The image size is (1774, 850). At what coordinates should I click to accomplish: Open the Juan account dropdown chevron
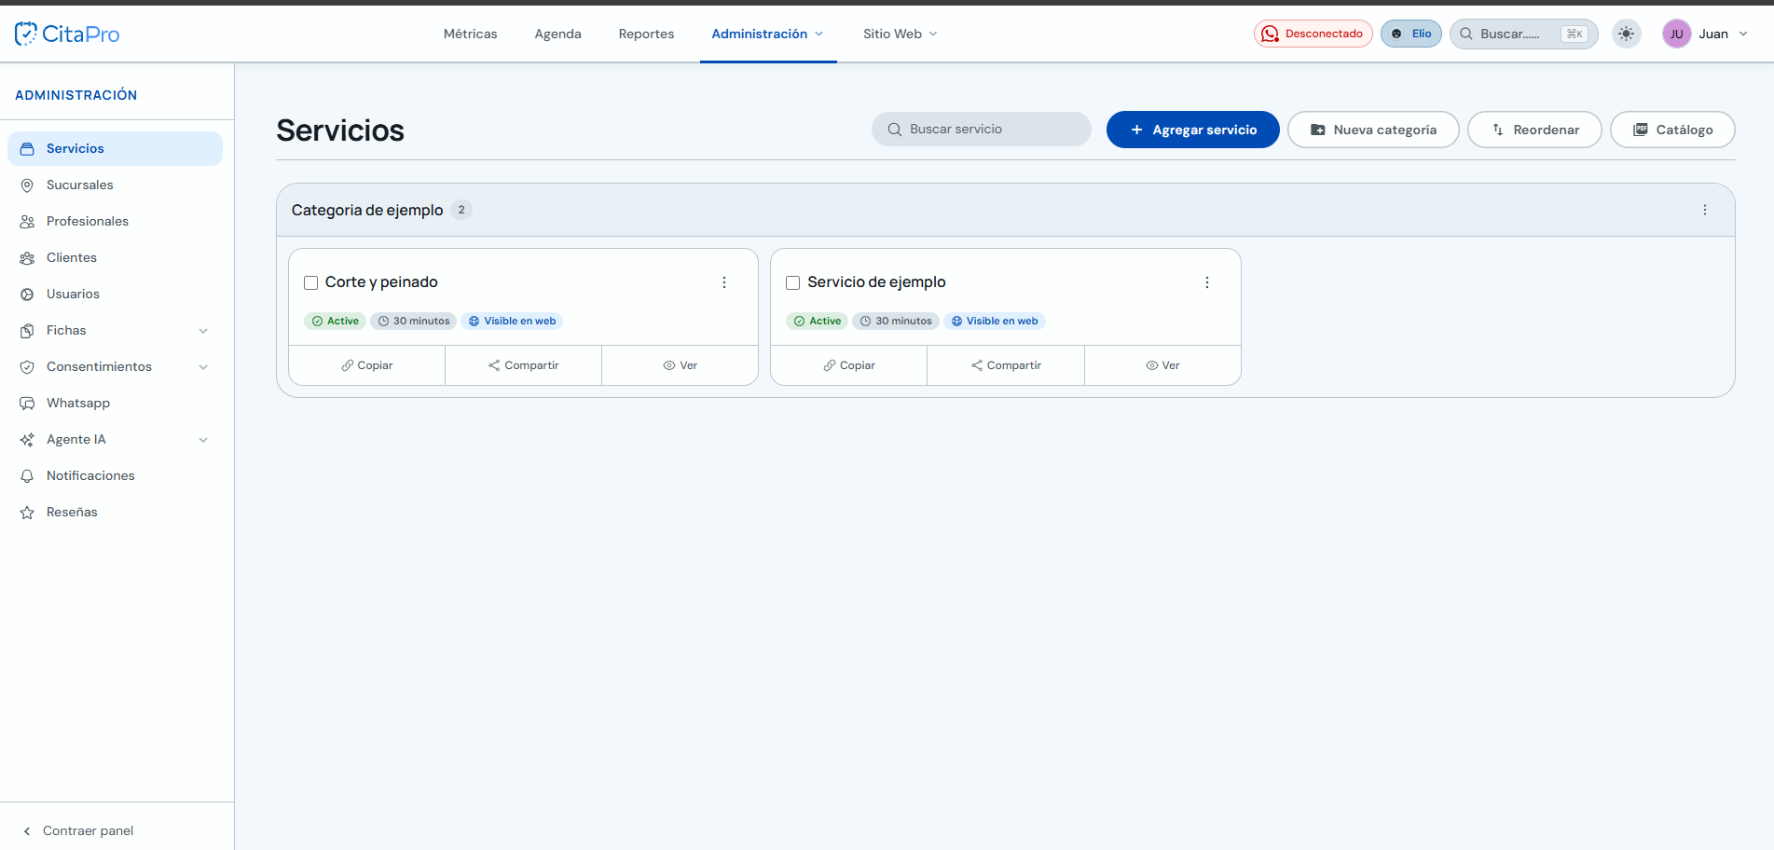[1743, 34]
